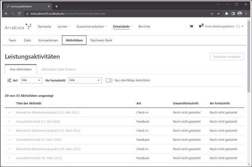Image resolution: width=252 pixels, height=167 pixels.
Task: Open the Chrome profile avatar
Action: click(240, 13)
